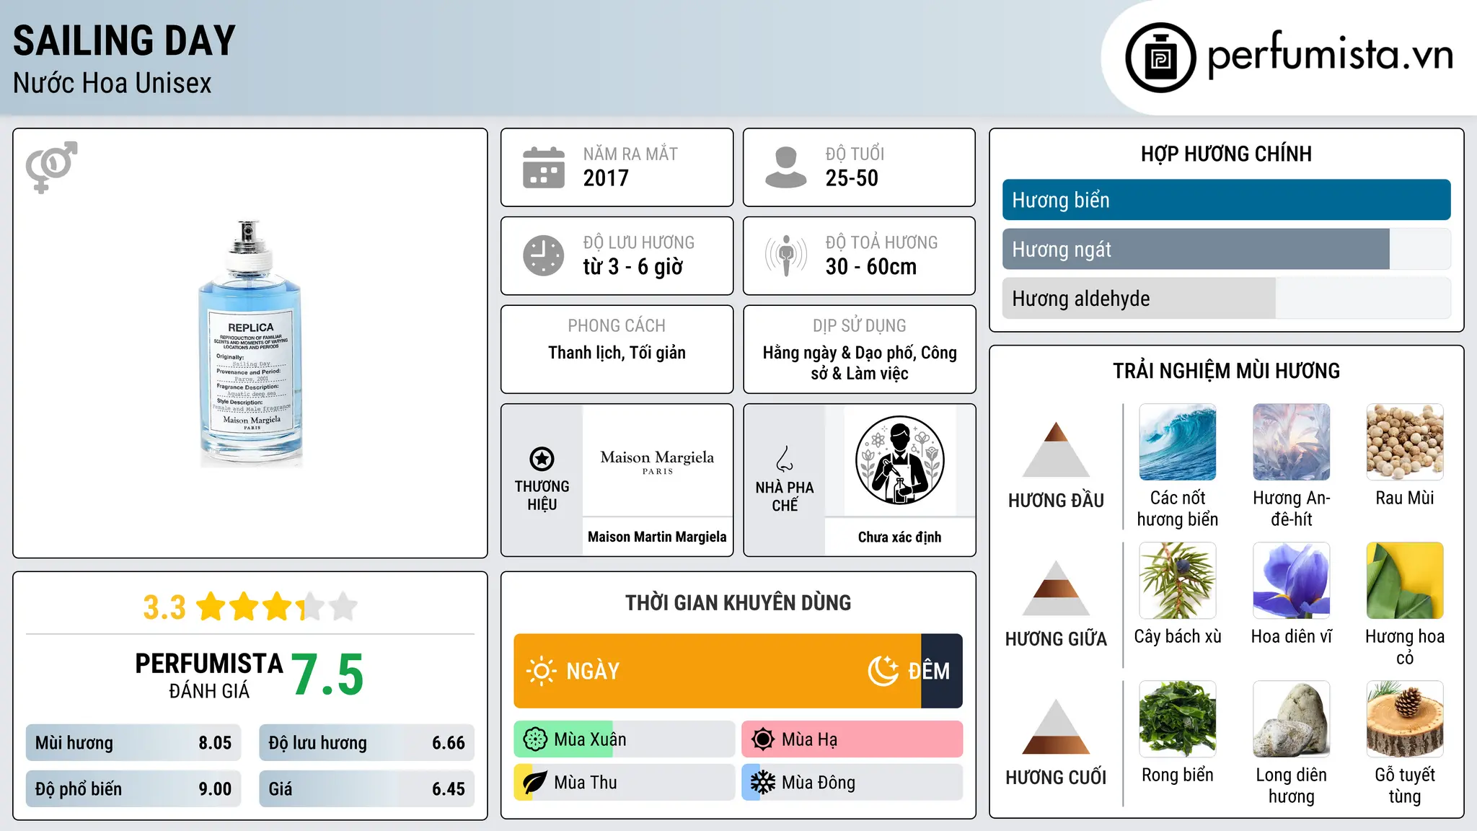Click the perfumista.vn site name
The width and height of the screenshot is (1477, 831).
pyautogui.click(x=1330, y=55)
